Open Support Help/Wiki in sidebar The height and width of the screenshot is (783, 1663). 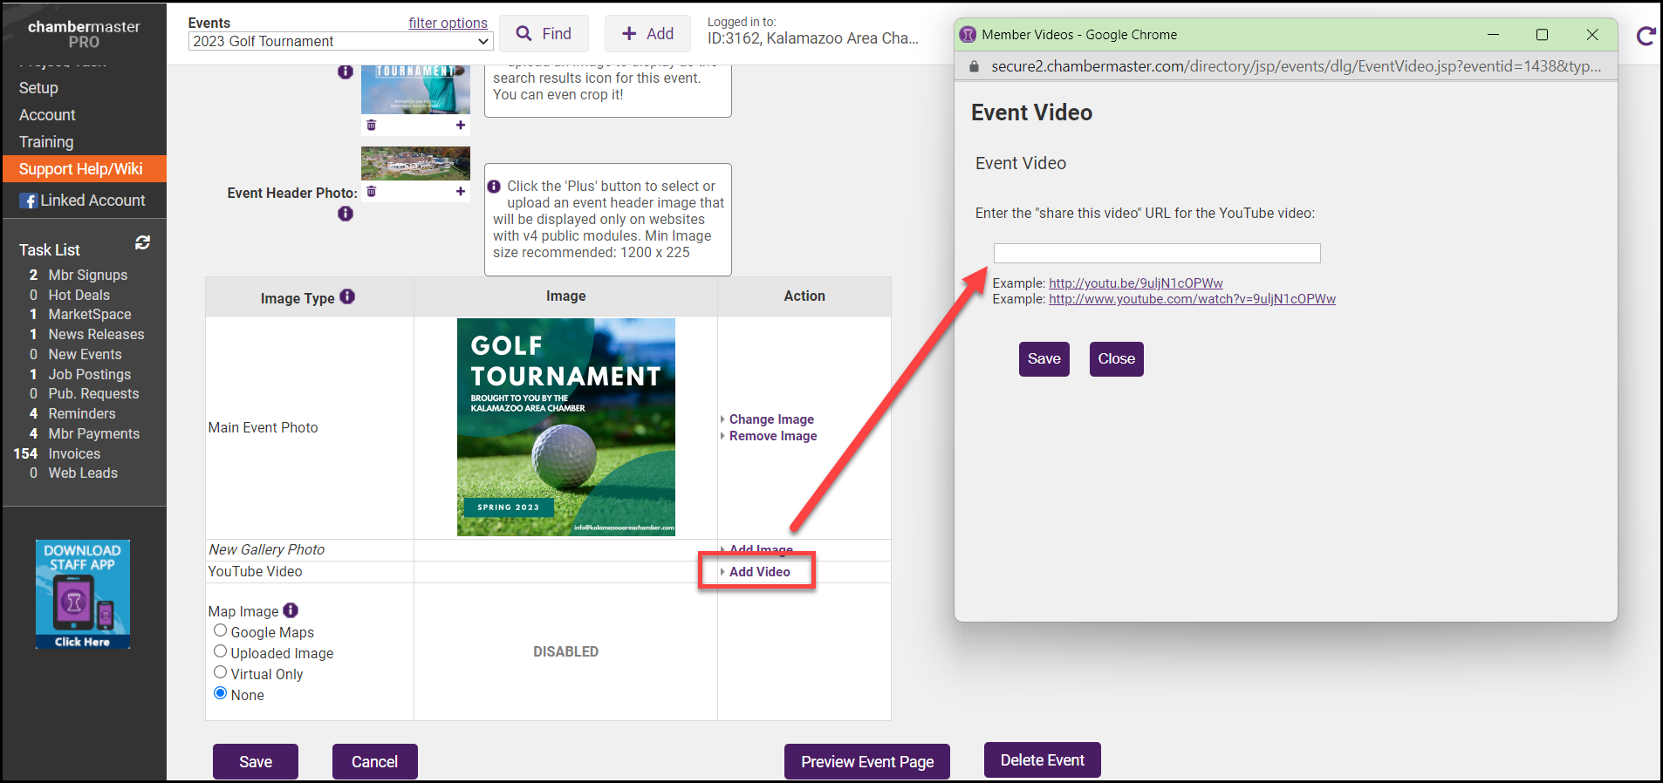(x=81, y=169)
